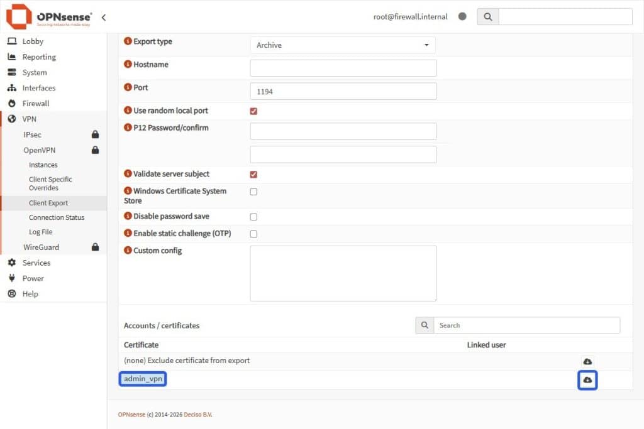Click the OPNsense copyright link in footer
This screenshot has width=644, height=429.
click(x=131, y=415)
